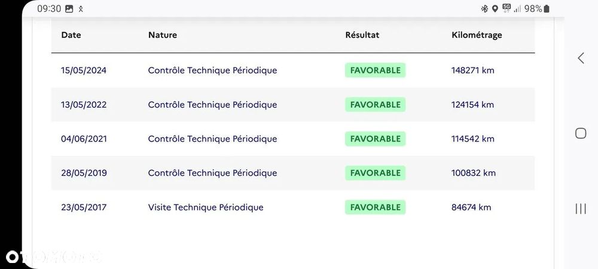598x269 pixels.
Task: Select the 28/05/2019 date entry
Action: (x=84, y=173)
